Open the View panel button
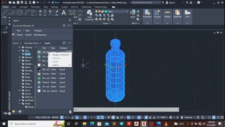Image resolution: width=225 pixels, height=127 pixels. (187, 14)
